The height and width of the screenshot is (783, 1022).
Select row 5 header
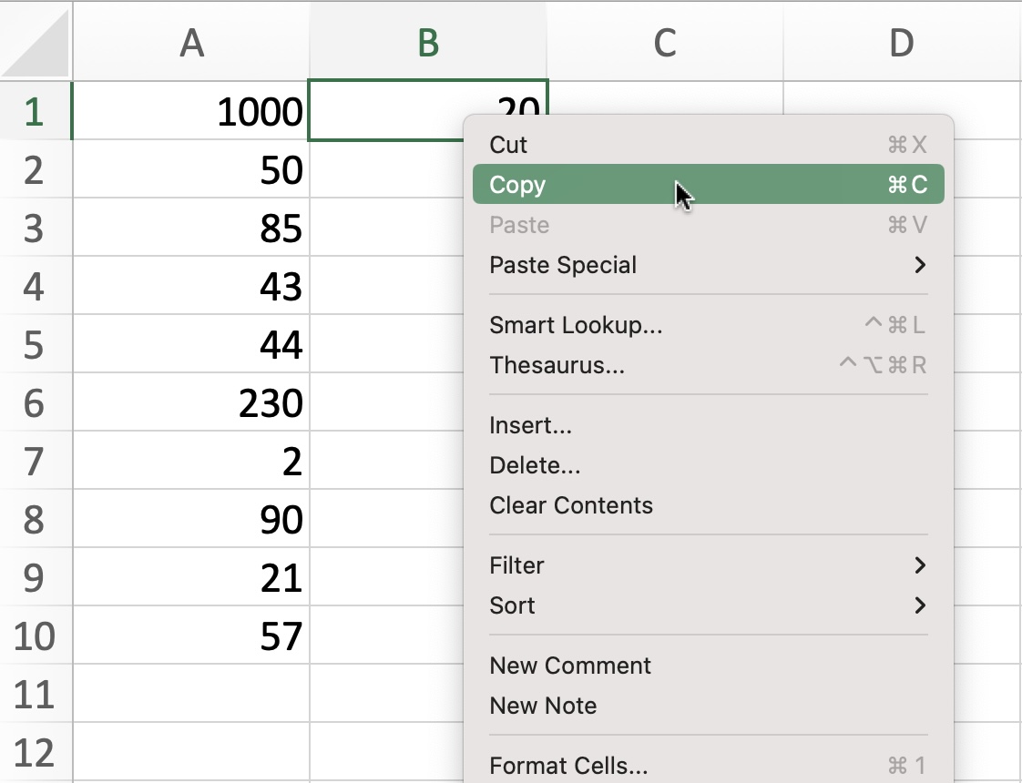36,344
